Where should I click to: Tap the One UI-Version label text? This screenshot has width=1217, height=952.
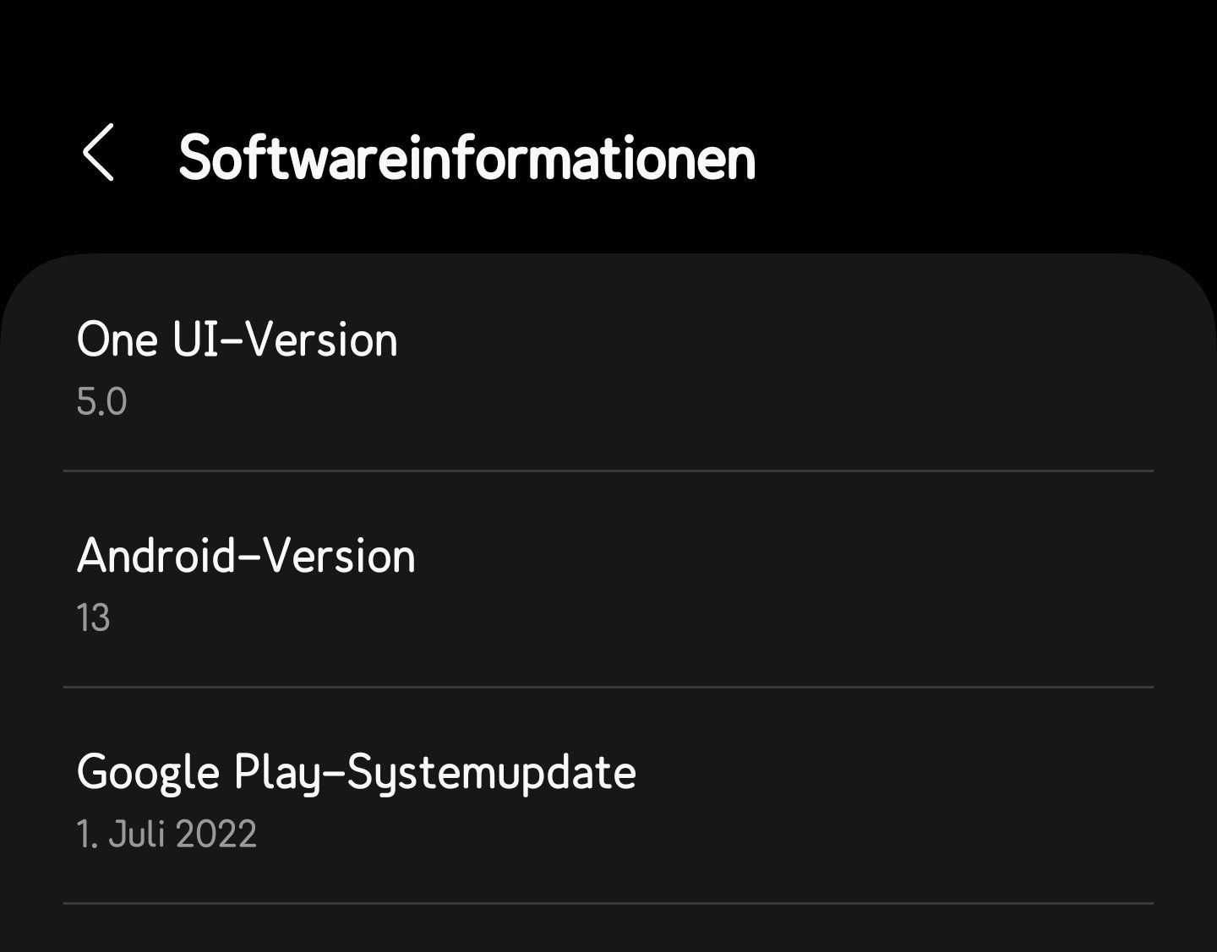tap(237, 340)
